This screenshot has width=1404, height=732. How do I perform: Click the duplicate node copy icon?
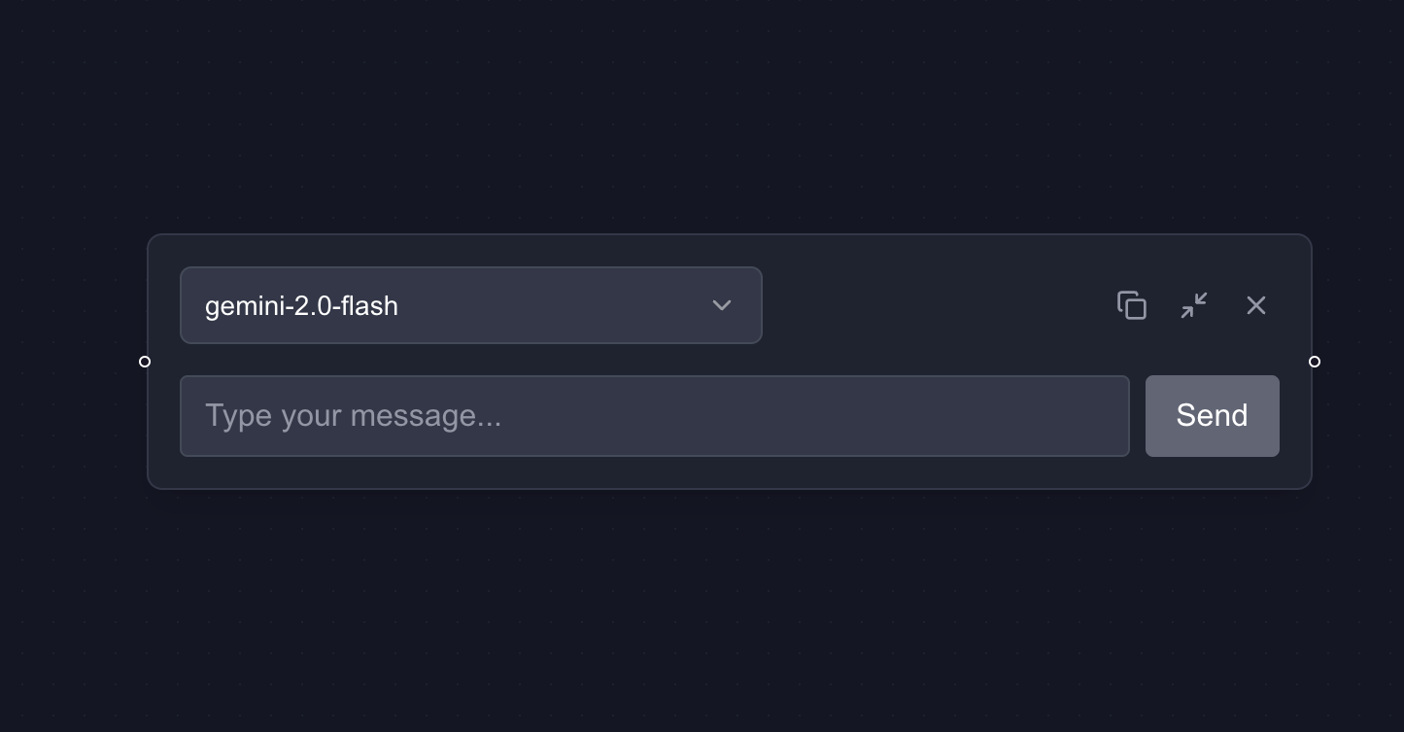point(1132,305)
